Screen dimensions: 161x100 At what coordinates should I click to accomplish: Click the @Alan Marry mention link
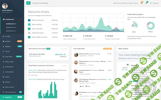[x=33, y=70]
